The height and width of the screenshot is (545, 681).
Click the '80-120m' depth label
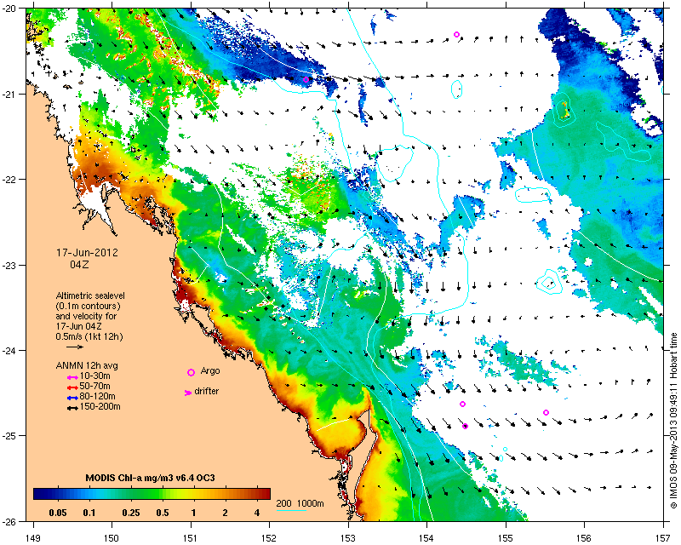[x=97, y=396]
